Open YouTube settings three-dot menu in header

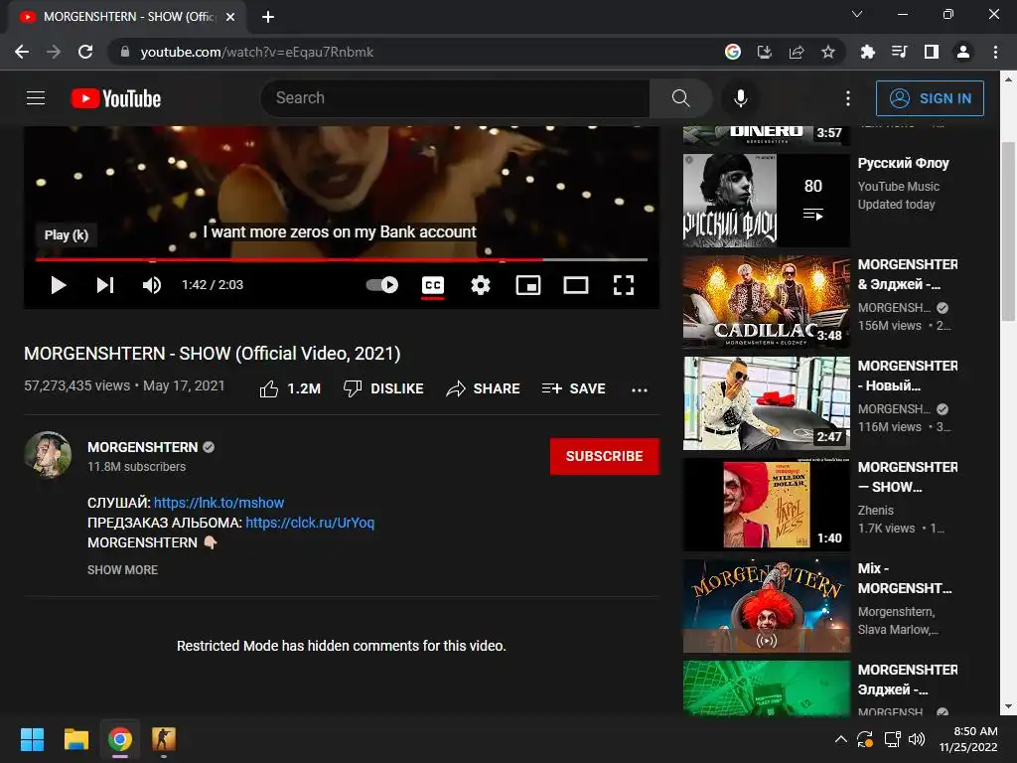[x=848, y=98]
